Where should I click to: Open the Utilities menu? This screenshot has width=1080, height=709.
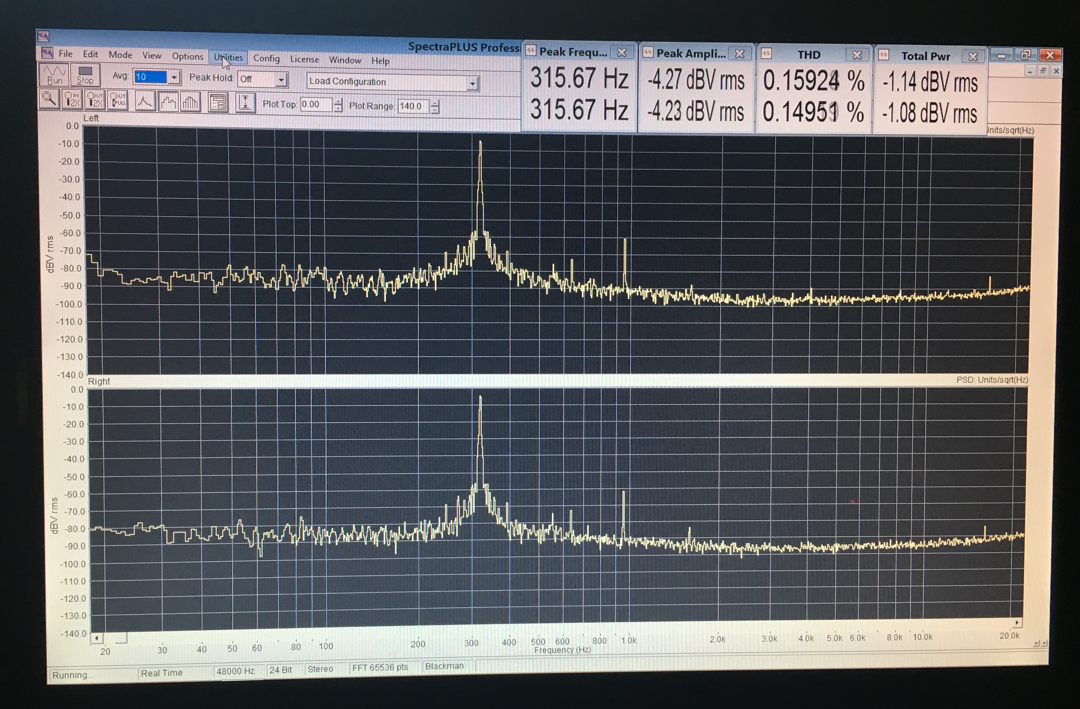point(228,57)
